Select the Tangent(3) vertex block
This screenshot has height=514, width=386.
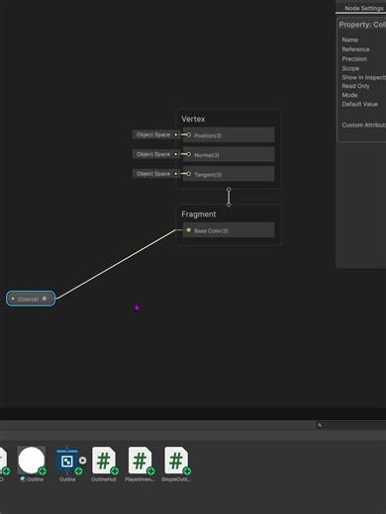tap(229, 174)
